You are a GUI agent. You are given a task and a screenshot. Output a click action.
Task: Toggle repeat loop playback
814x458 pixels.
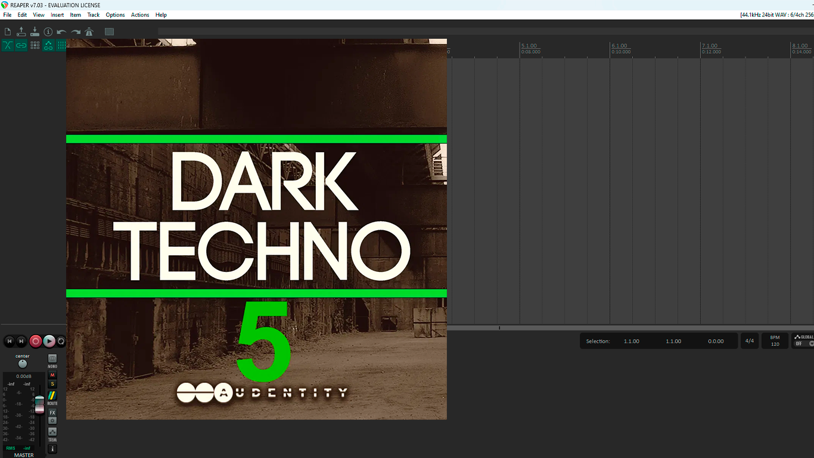tap(61, 341)
